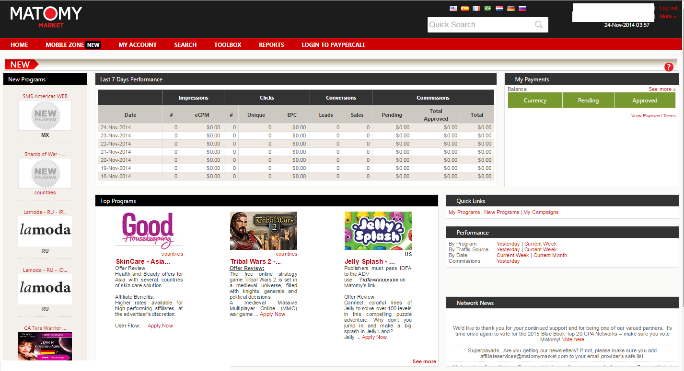Image resolution: width=684 pixels, height=371 pixels.
Task: Open the Shards of War program link
Action: (x=45, y=154)
